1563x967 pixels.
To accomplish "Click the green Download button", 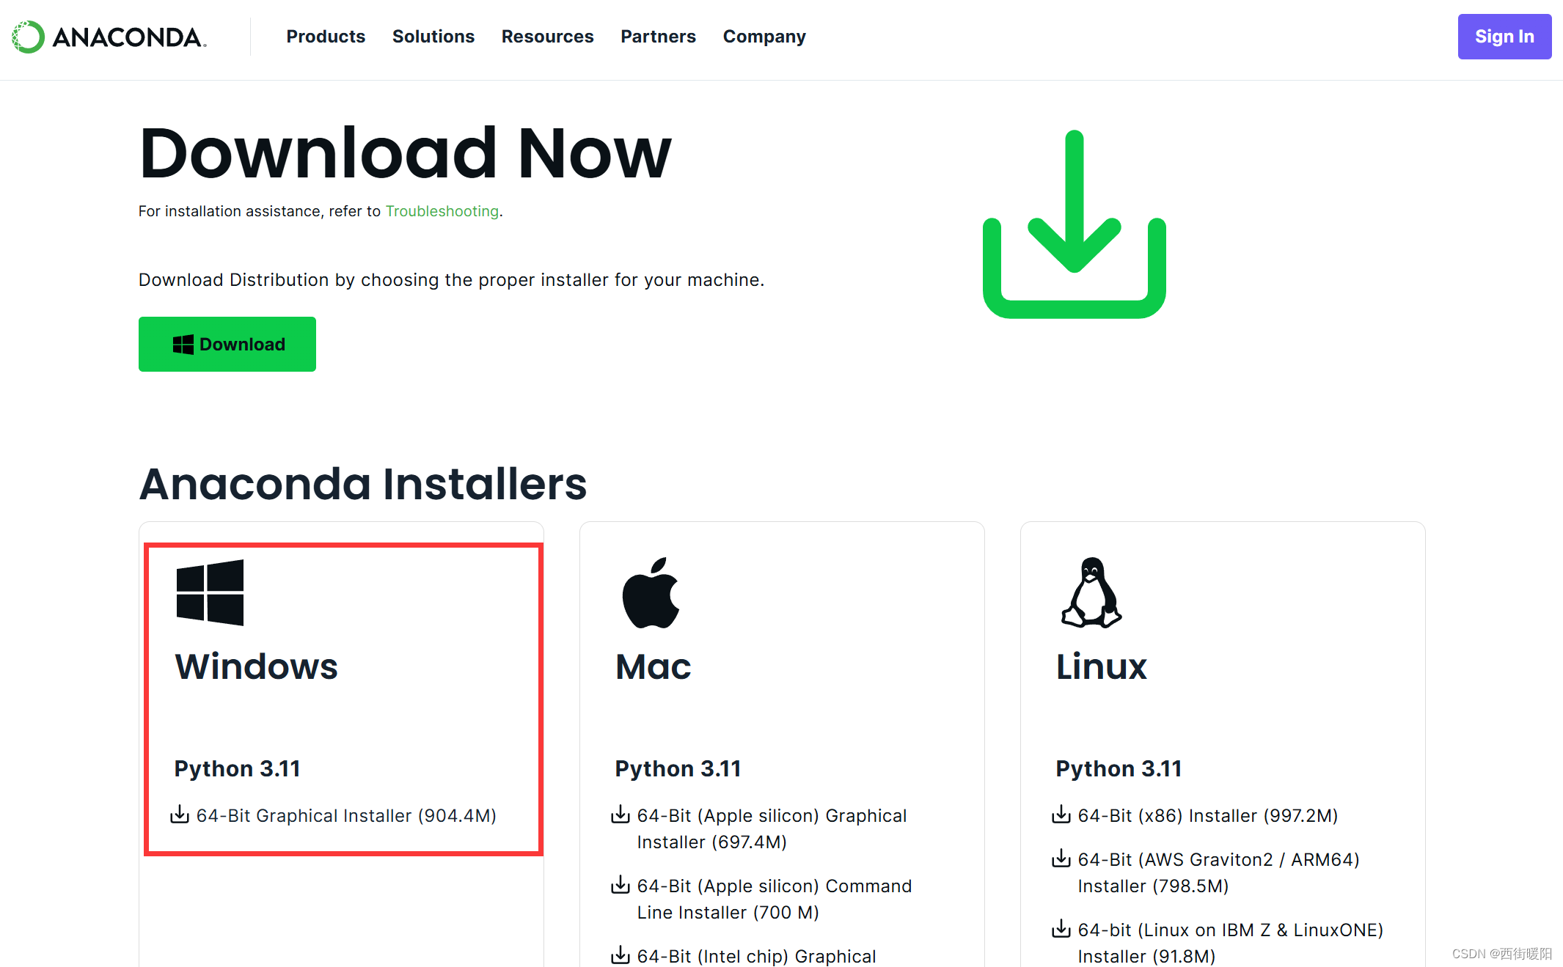I will pos(227,344).
